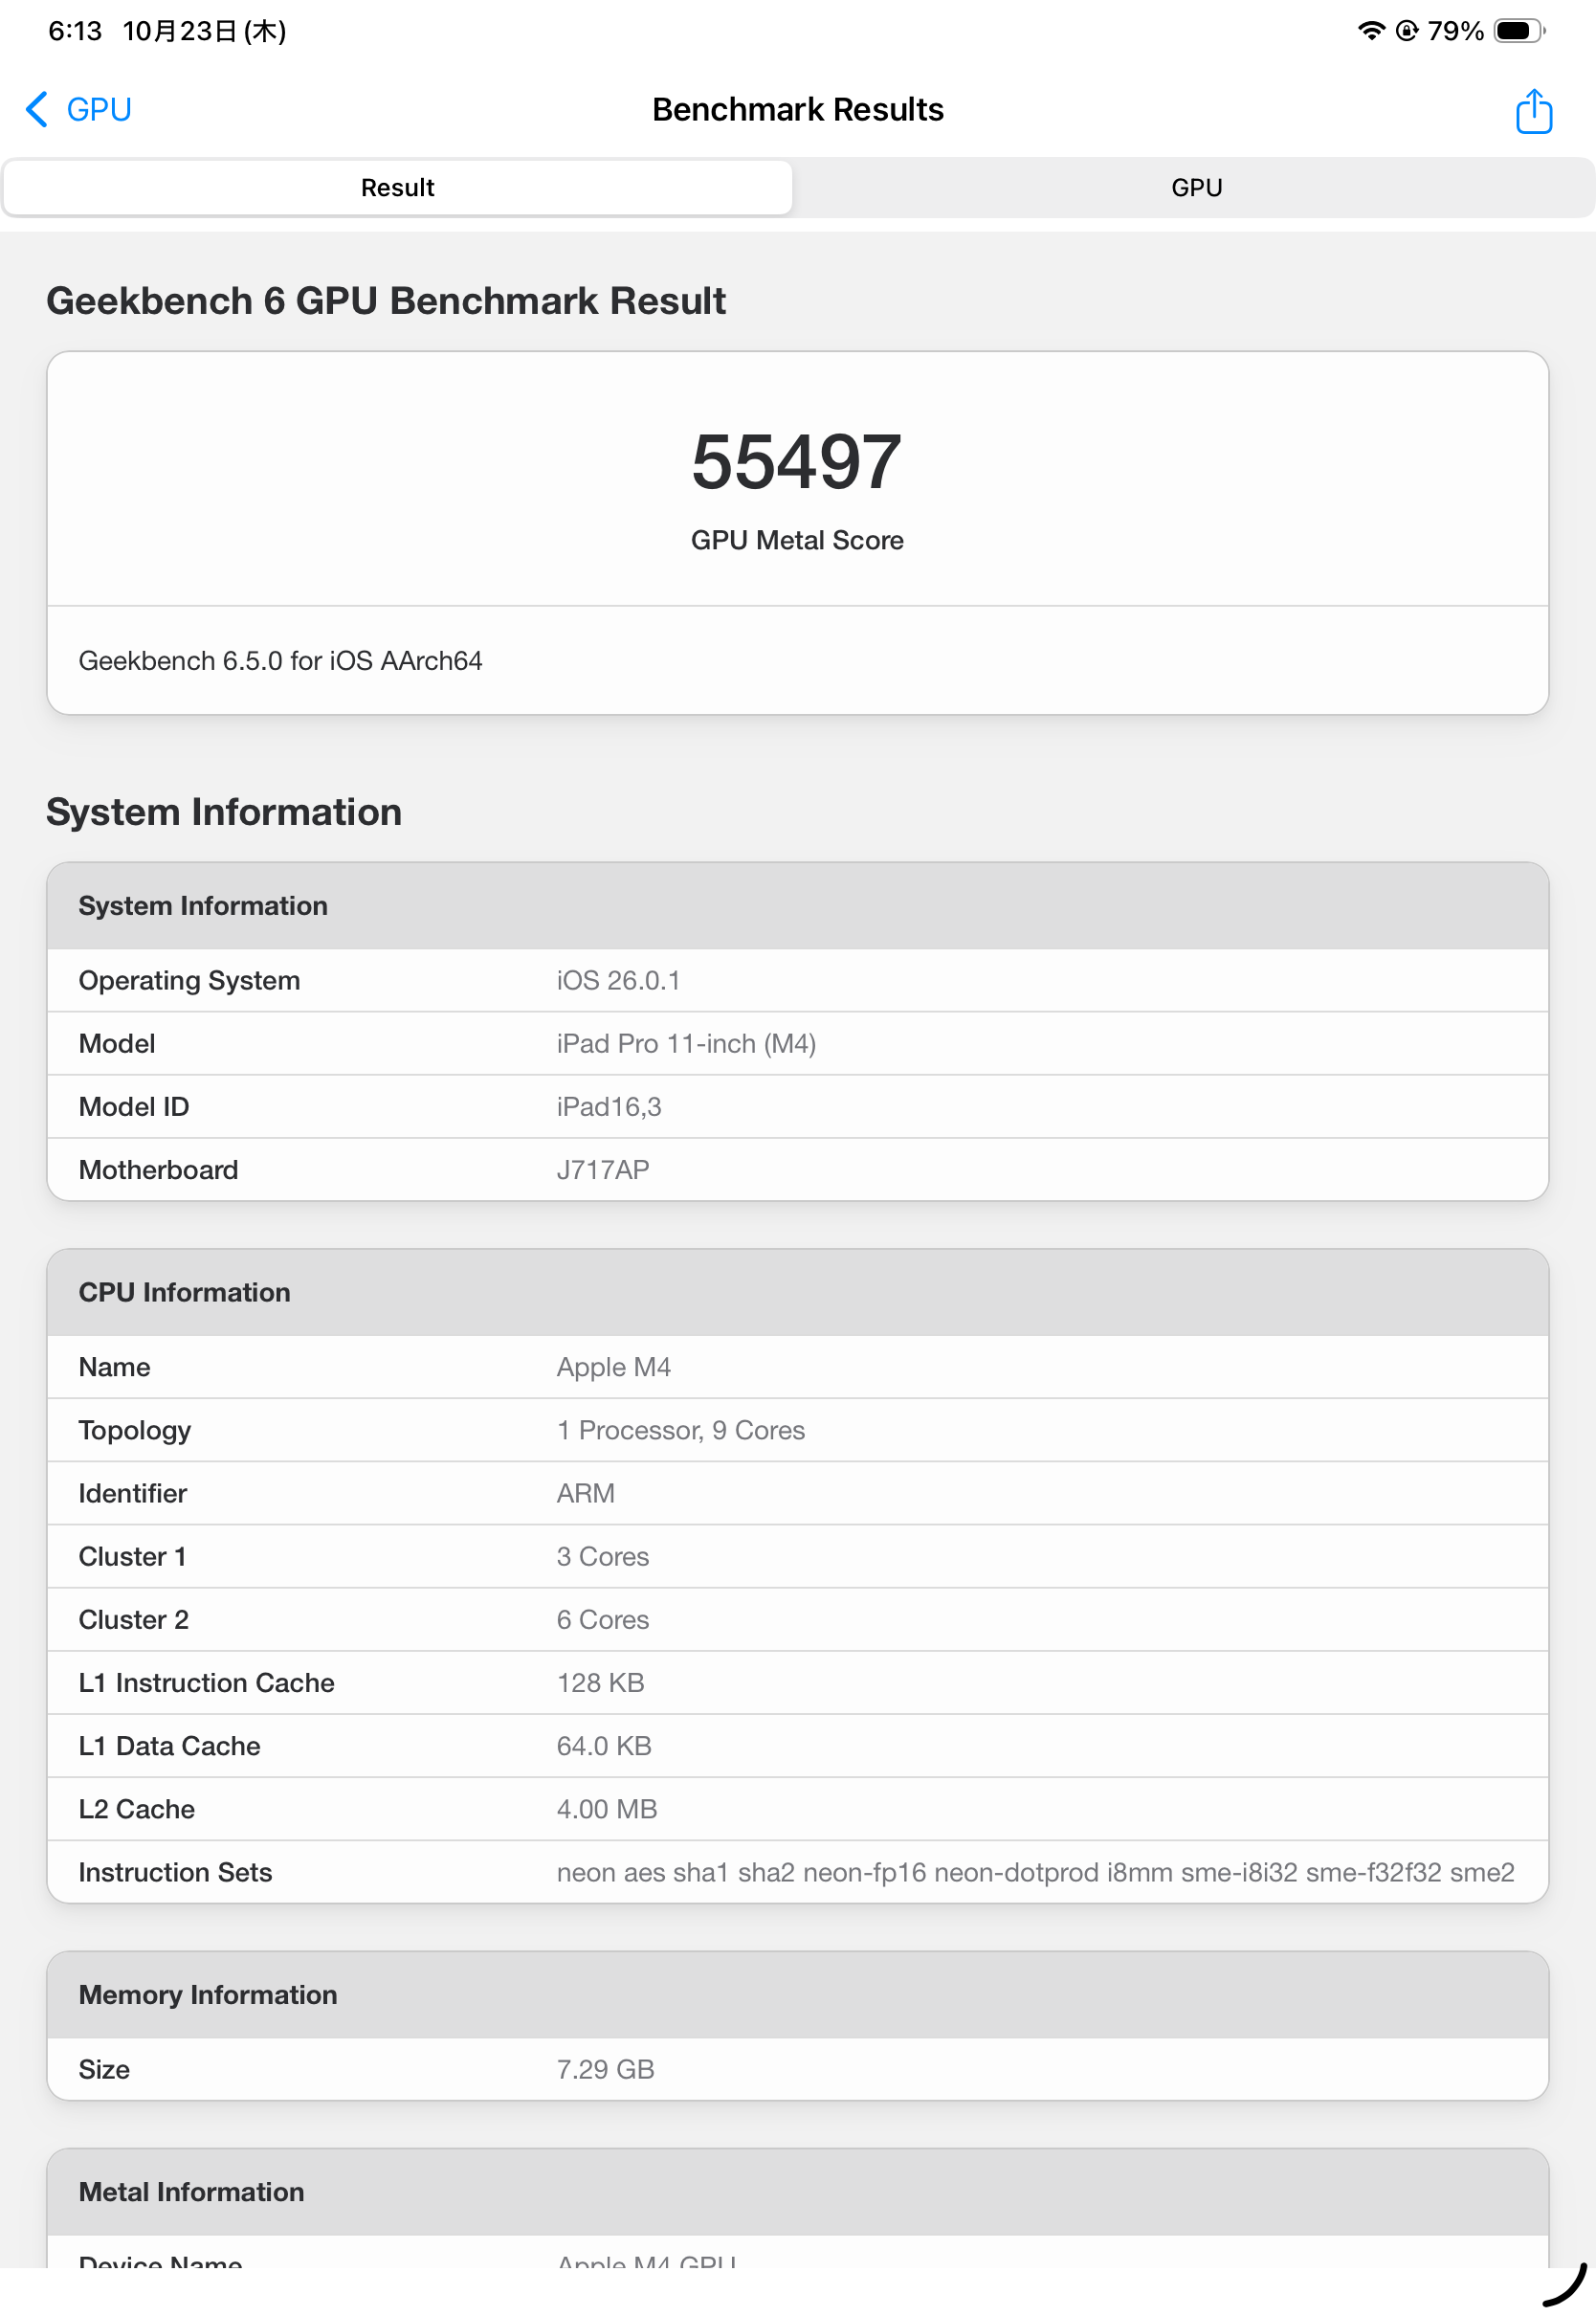
Task: Tap the Wi-Fi status icon
Action: 1370,31
